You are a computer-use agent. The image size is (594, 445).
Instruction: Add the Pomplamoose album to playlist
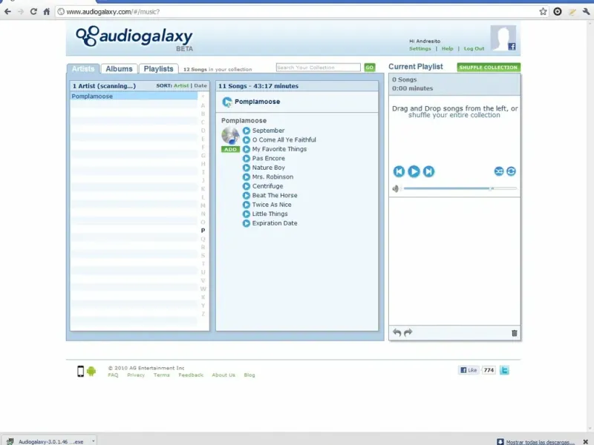point(230,150)
